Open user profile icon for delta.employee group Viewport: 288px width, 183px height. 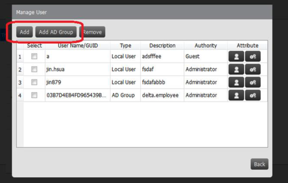(236, 95)
